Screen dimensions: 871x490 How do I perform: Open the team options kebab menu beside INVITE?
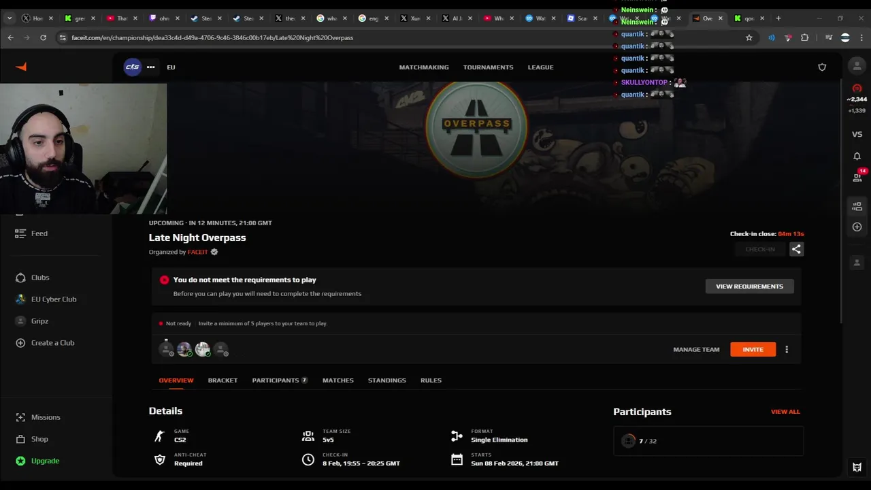point(787,349)
